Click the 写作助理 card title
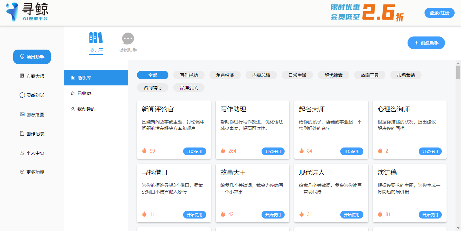The width and height of the screenshot is (461, 231). tap(233, 109)
